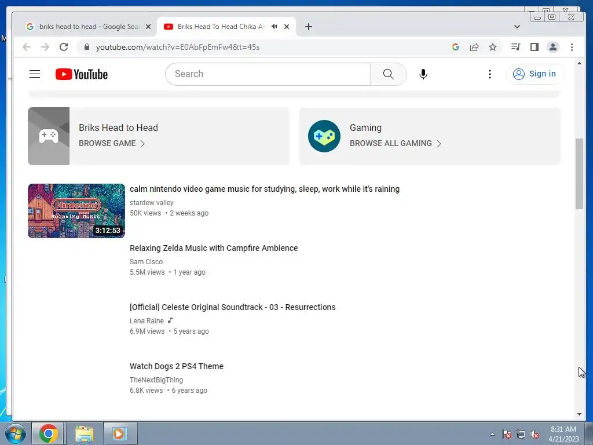Share this page icon in address bar
This screenshot has width=593, height=445.
pyautogui.click(x=474, y=47)
